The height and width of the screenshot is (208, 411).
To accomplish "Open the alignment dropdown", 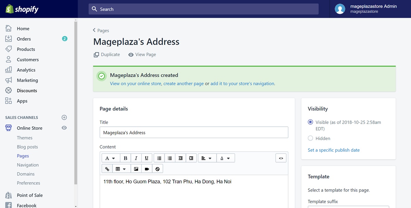I will point(207,158).
